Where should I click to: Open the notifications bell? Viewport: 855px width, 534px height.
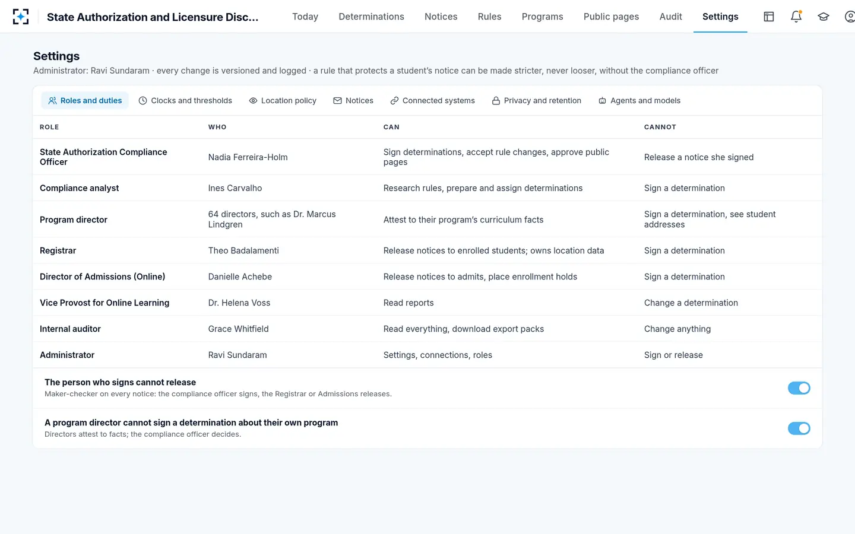tap(796, 17)
